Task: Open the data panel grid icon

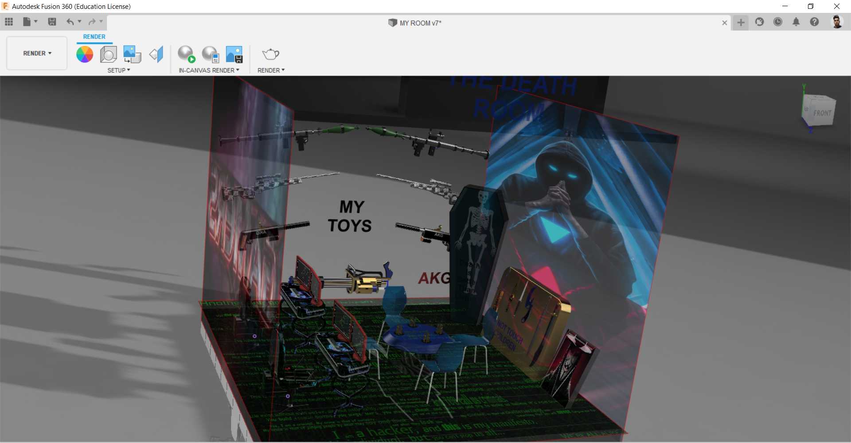Action: tap(9, 22)
